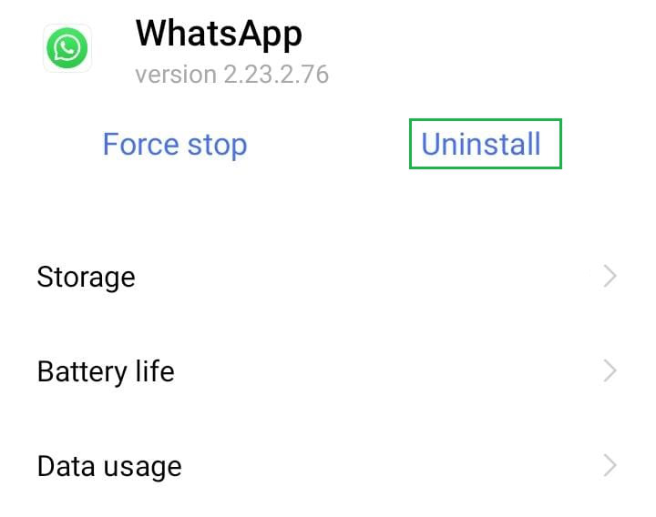The height and width of the screenshot is (517, 656).
Task: Tap the green WhatsApp app icon
Action: click(x=67, y=48)
